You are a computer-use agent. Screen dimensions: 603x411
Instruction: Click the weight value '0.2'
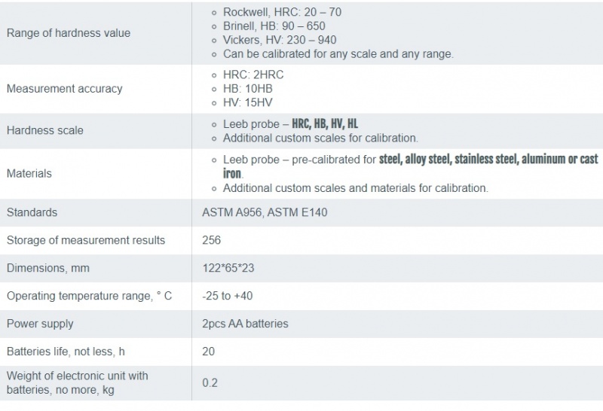[x=210, y=382]
